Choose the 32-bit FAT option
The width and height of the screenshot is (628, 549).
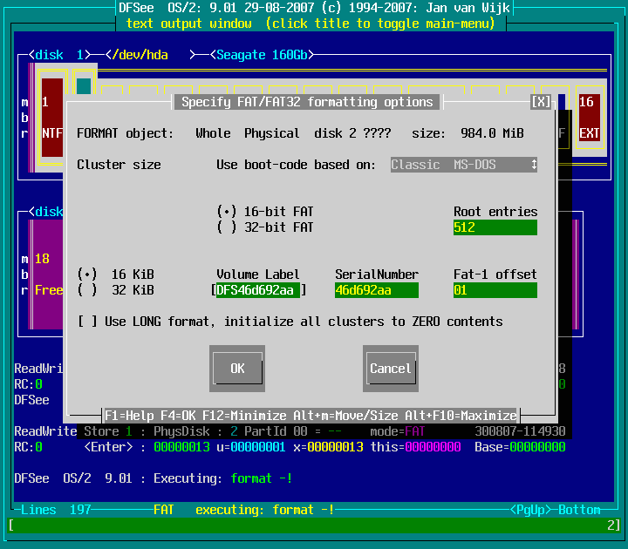coord(227,227)
